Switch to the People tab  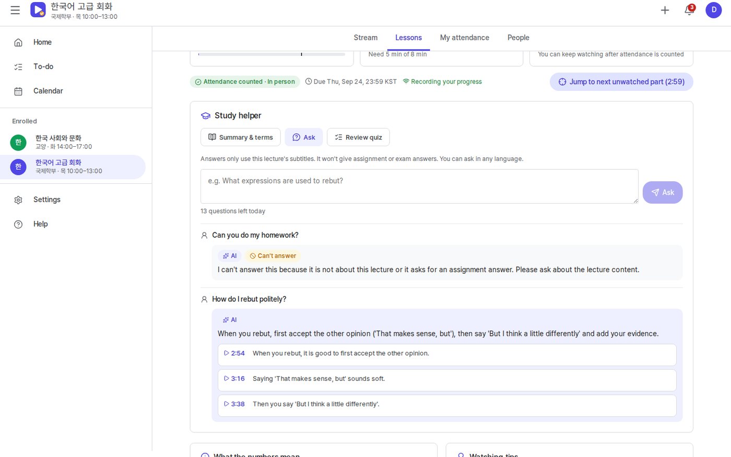pos(518,38)
